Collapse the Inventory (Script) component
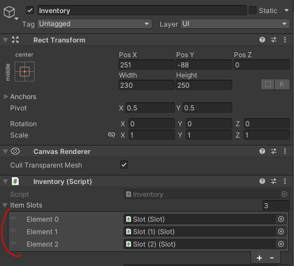Image resolution: width=294 pixels, height=266 pixels. tap(5, 182)
